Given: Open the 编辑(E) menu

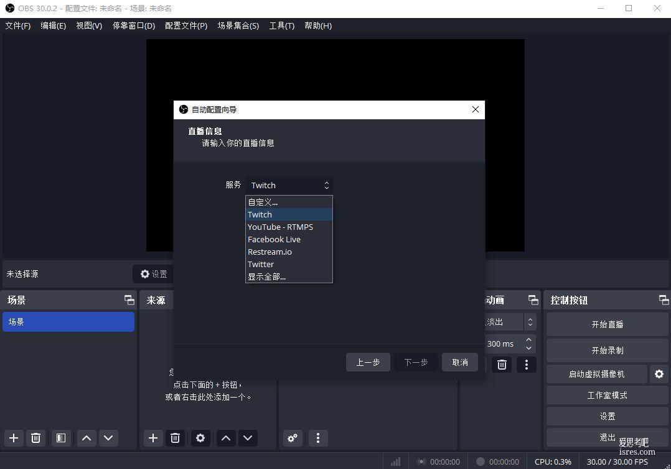Looking at the screenshot, I should pyautogui.click(x=54, y=25).
